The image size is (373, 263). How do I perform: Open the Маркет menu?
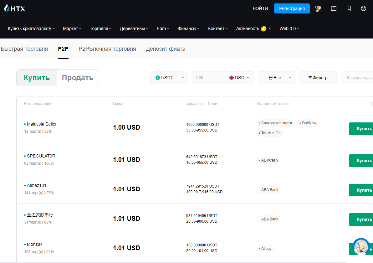point(72,28)
